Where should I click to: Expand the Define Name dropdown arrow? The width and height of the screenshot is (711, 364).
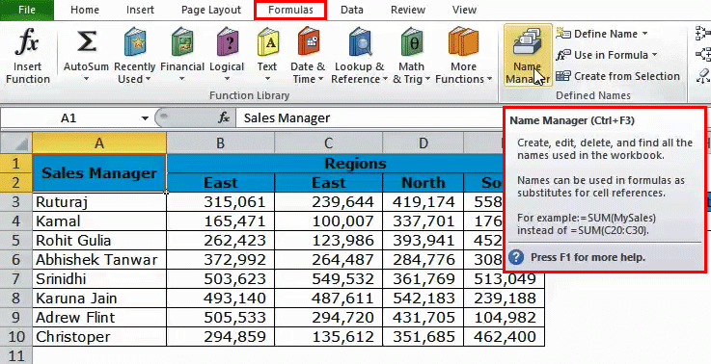[x=644, y=34]
